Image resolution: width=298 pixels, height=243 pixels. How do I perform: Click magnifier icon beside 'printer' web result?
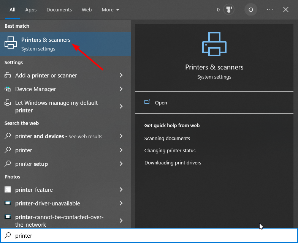pyautogui.click(x=8, y=150)
